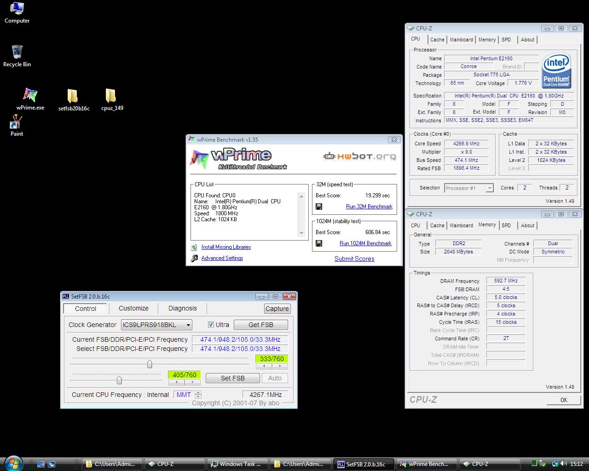Click the MMT stepper arrows
Screen dimensions: 589x471
click(x=198, y=395)
